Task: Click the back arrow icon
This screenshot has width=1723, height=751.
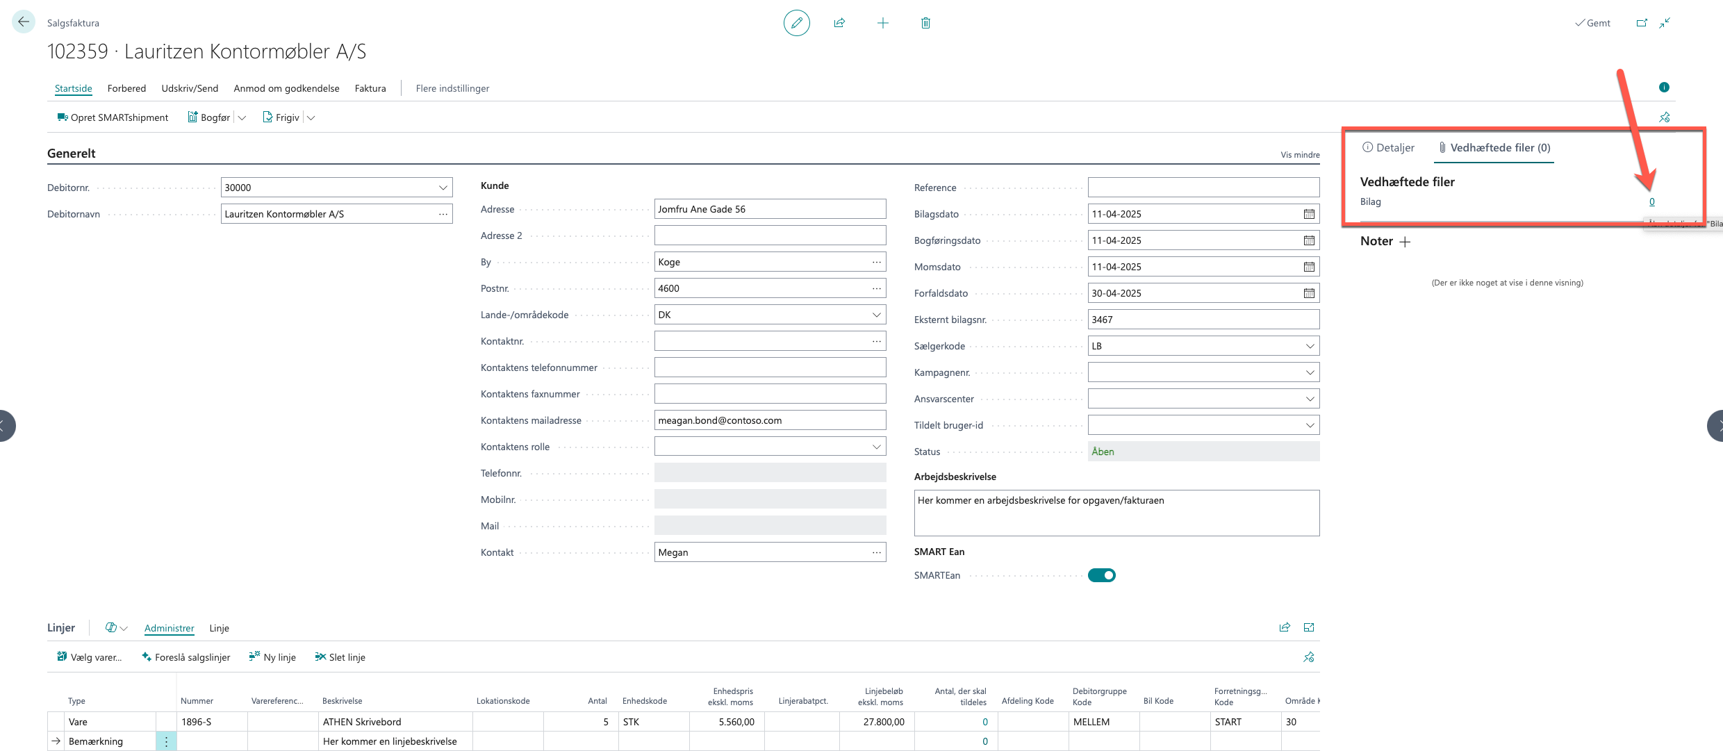Action: (24, 22)
